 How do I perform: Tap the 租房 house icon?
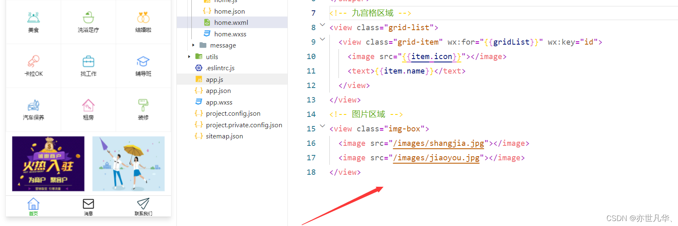click(x=88, y=105)
